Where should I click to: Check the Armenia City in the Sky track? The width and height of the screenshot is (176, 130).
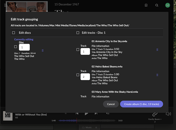tap(78, 50)
